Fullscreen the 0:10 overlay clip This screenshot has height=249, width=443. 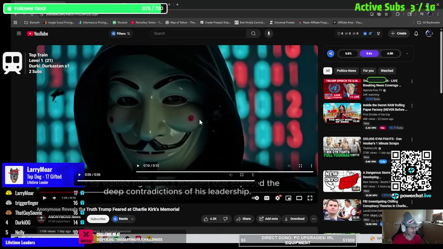[x=300, y=166]
